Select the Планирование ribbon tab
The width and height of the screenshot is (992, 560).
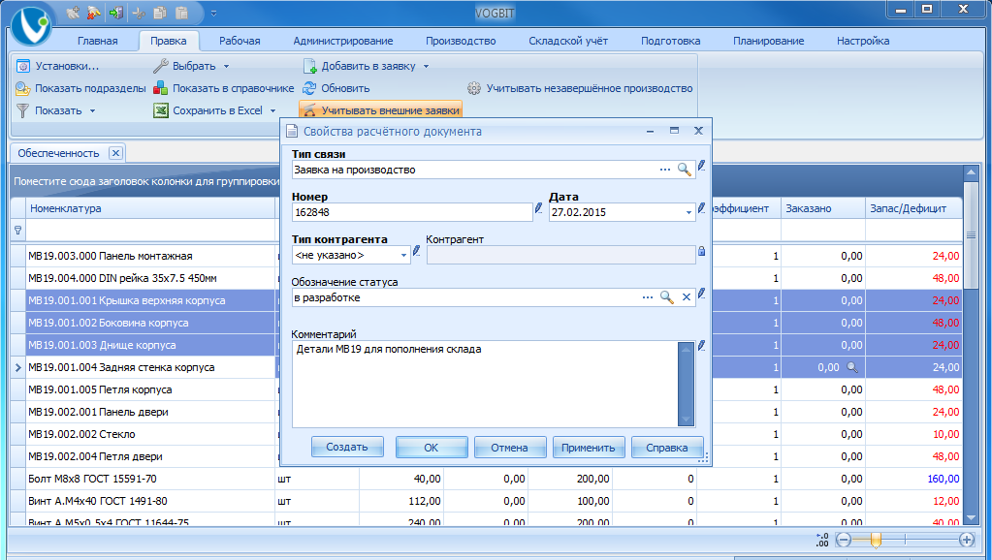[x=769, y=41]
